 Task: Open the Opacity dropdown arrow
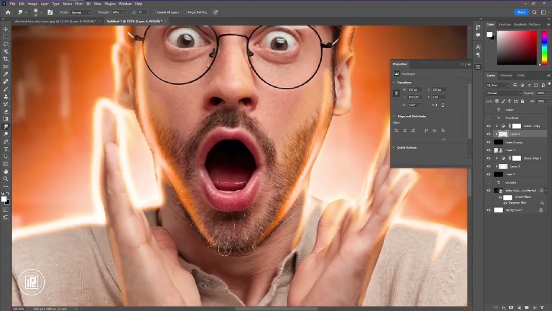(x=548, y=93)
